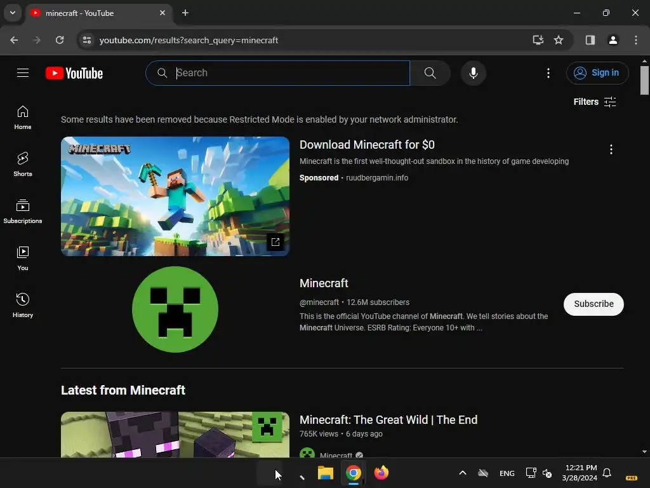Open File Explorer from the taskbar
The width and height of the screenshot is (650, 488).
click(326, 473)
